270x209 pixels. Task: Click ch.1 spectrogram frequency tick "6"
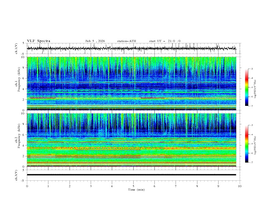[24, 79]
